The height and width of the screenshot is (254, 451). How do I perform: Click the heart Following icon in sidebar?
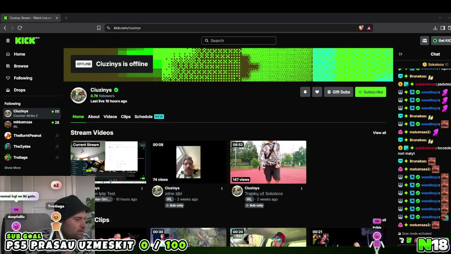point(8,78)
